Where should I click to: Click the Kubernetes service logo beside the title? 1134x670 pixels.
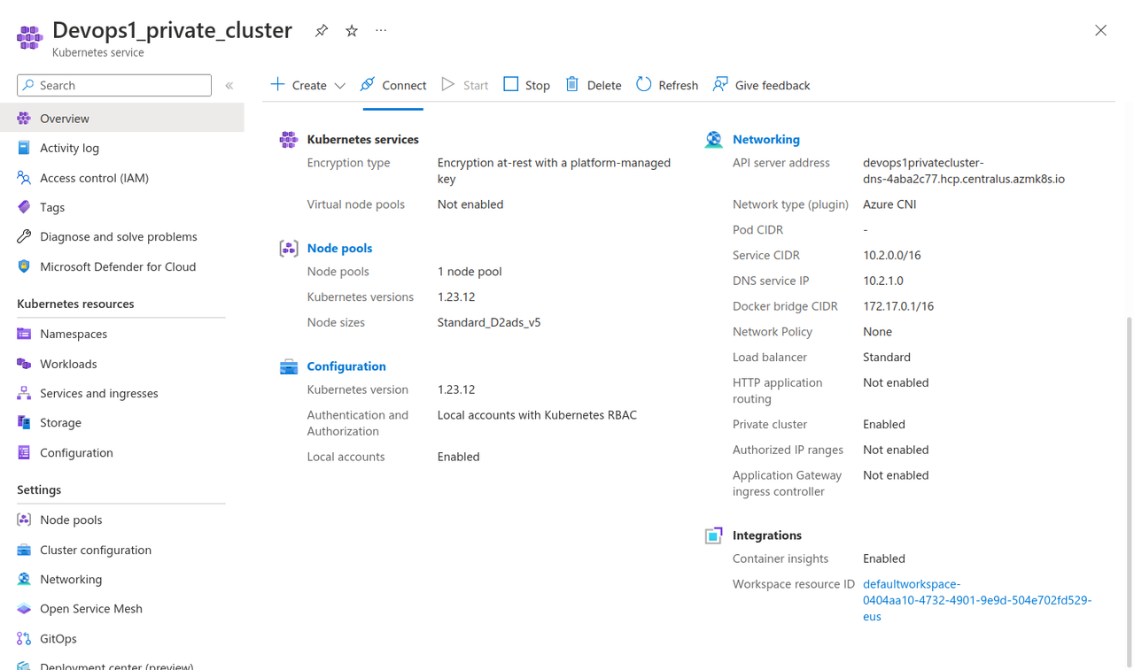point(29,37)
